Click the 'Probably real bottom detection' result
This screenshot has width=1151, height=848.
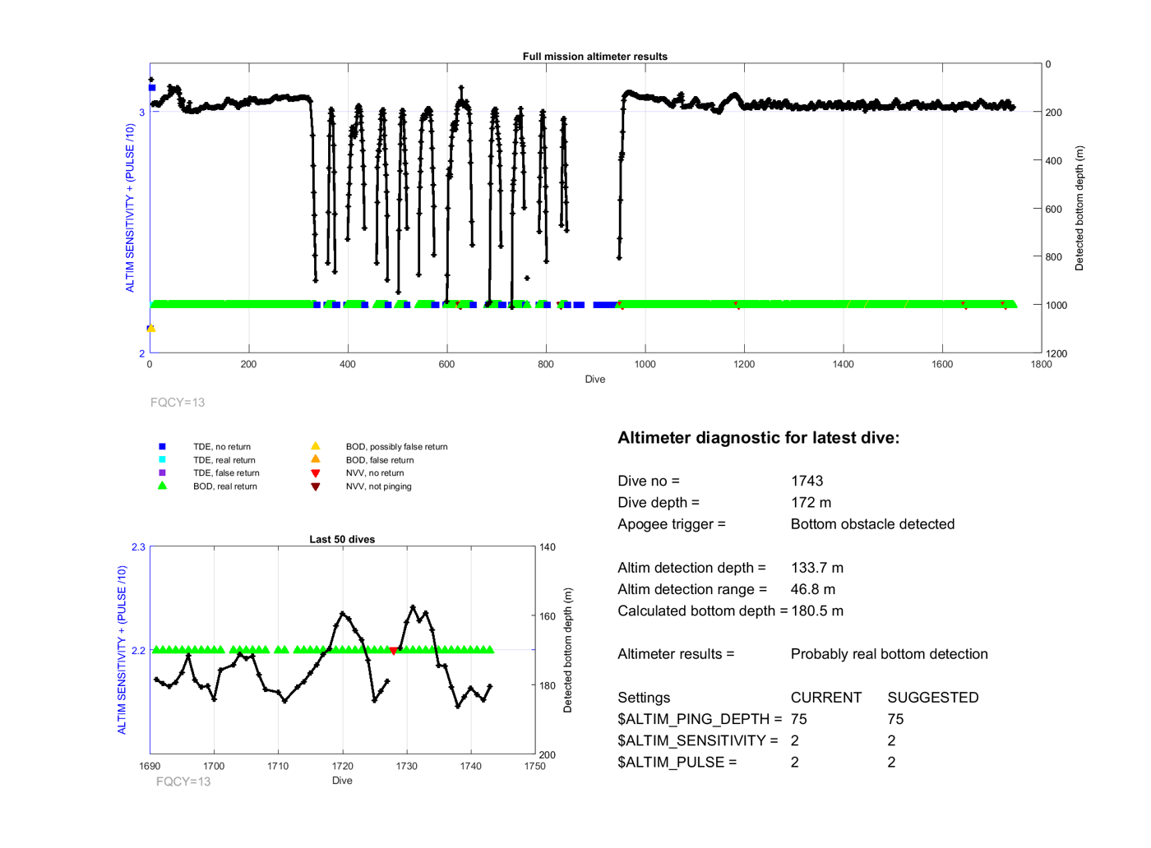tap(890, 654)
